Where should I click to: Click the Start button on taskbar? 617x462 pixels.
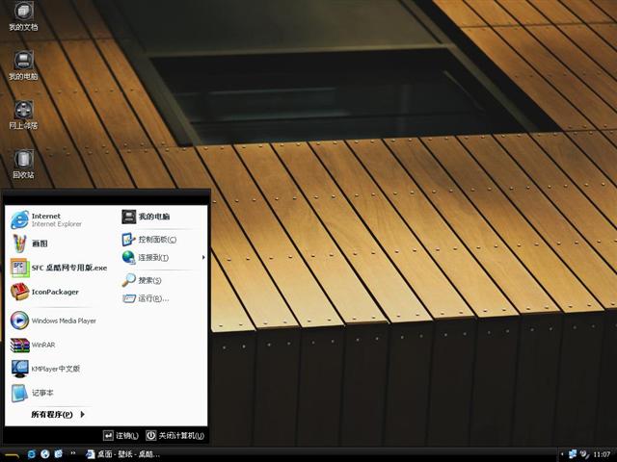pos(11,454)
